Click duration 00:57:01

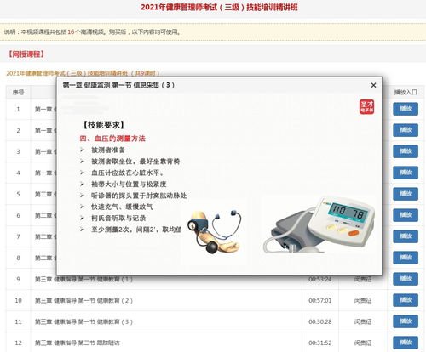[320, 300]
